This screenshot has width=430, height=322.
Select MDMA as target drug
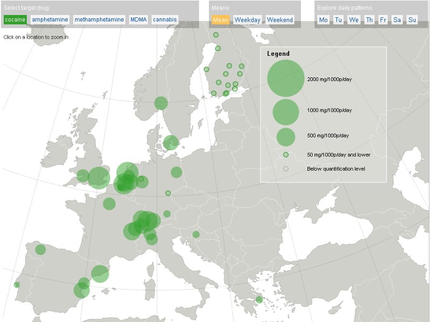pos(138,20)
